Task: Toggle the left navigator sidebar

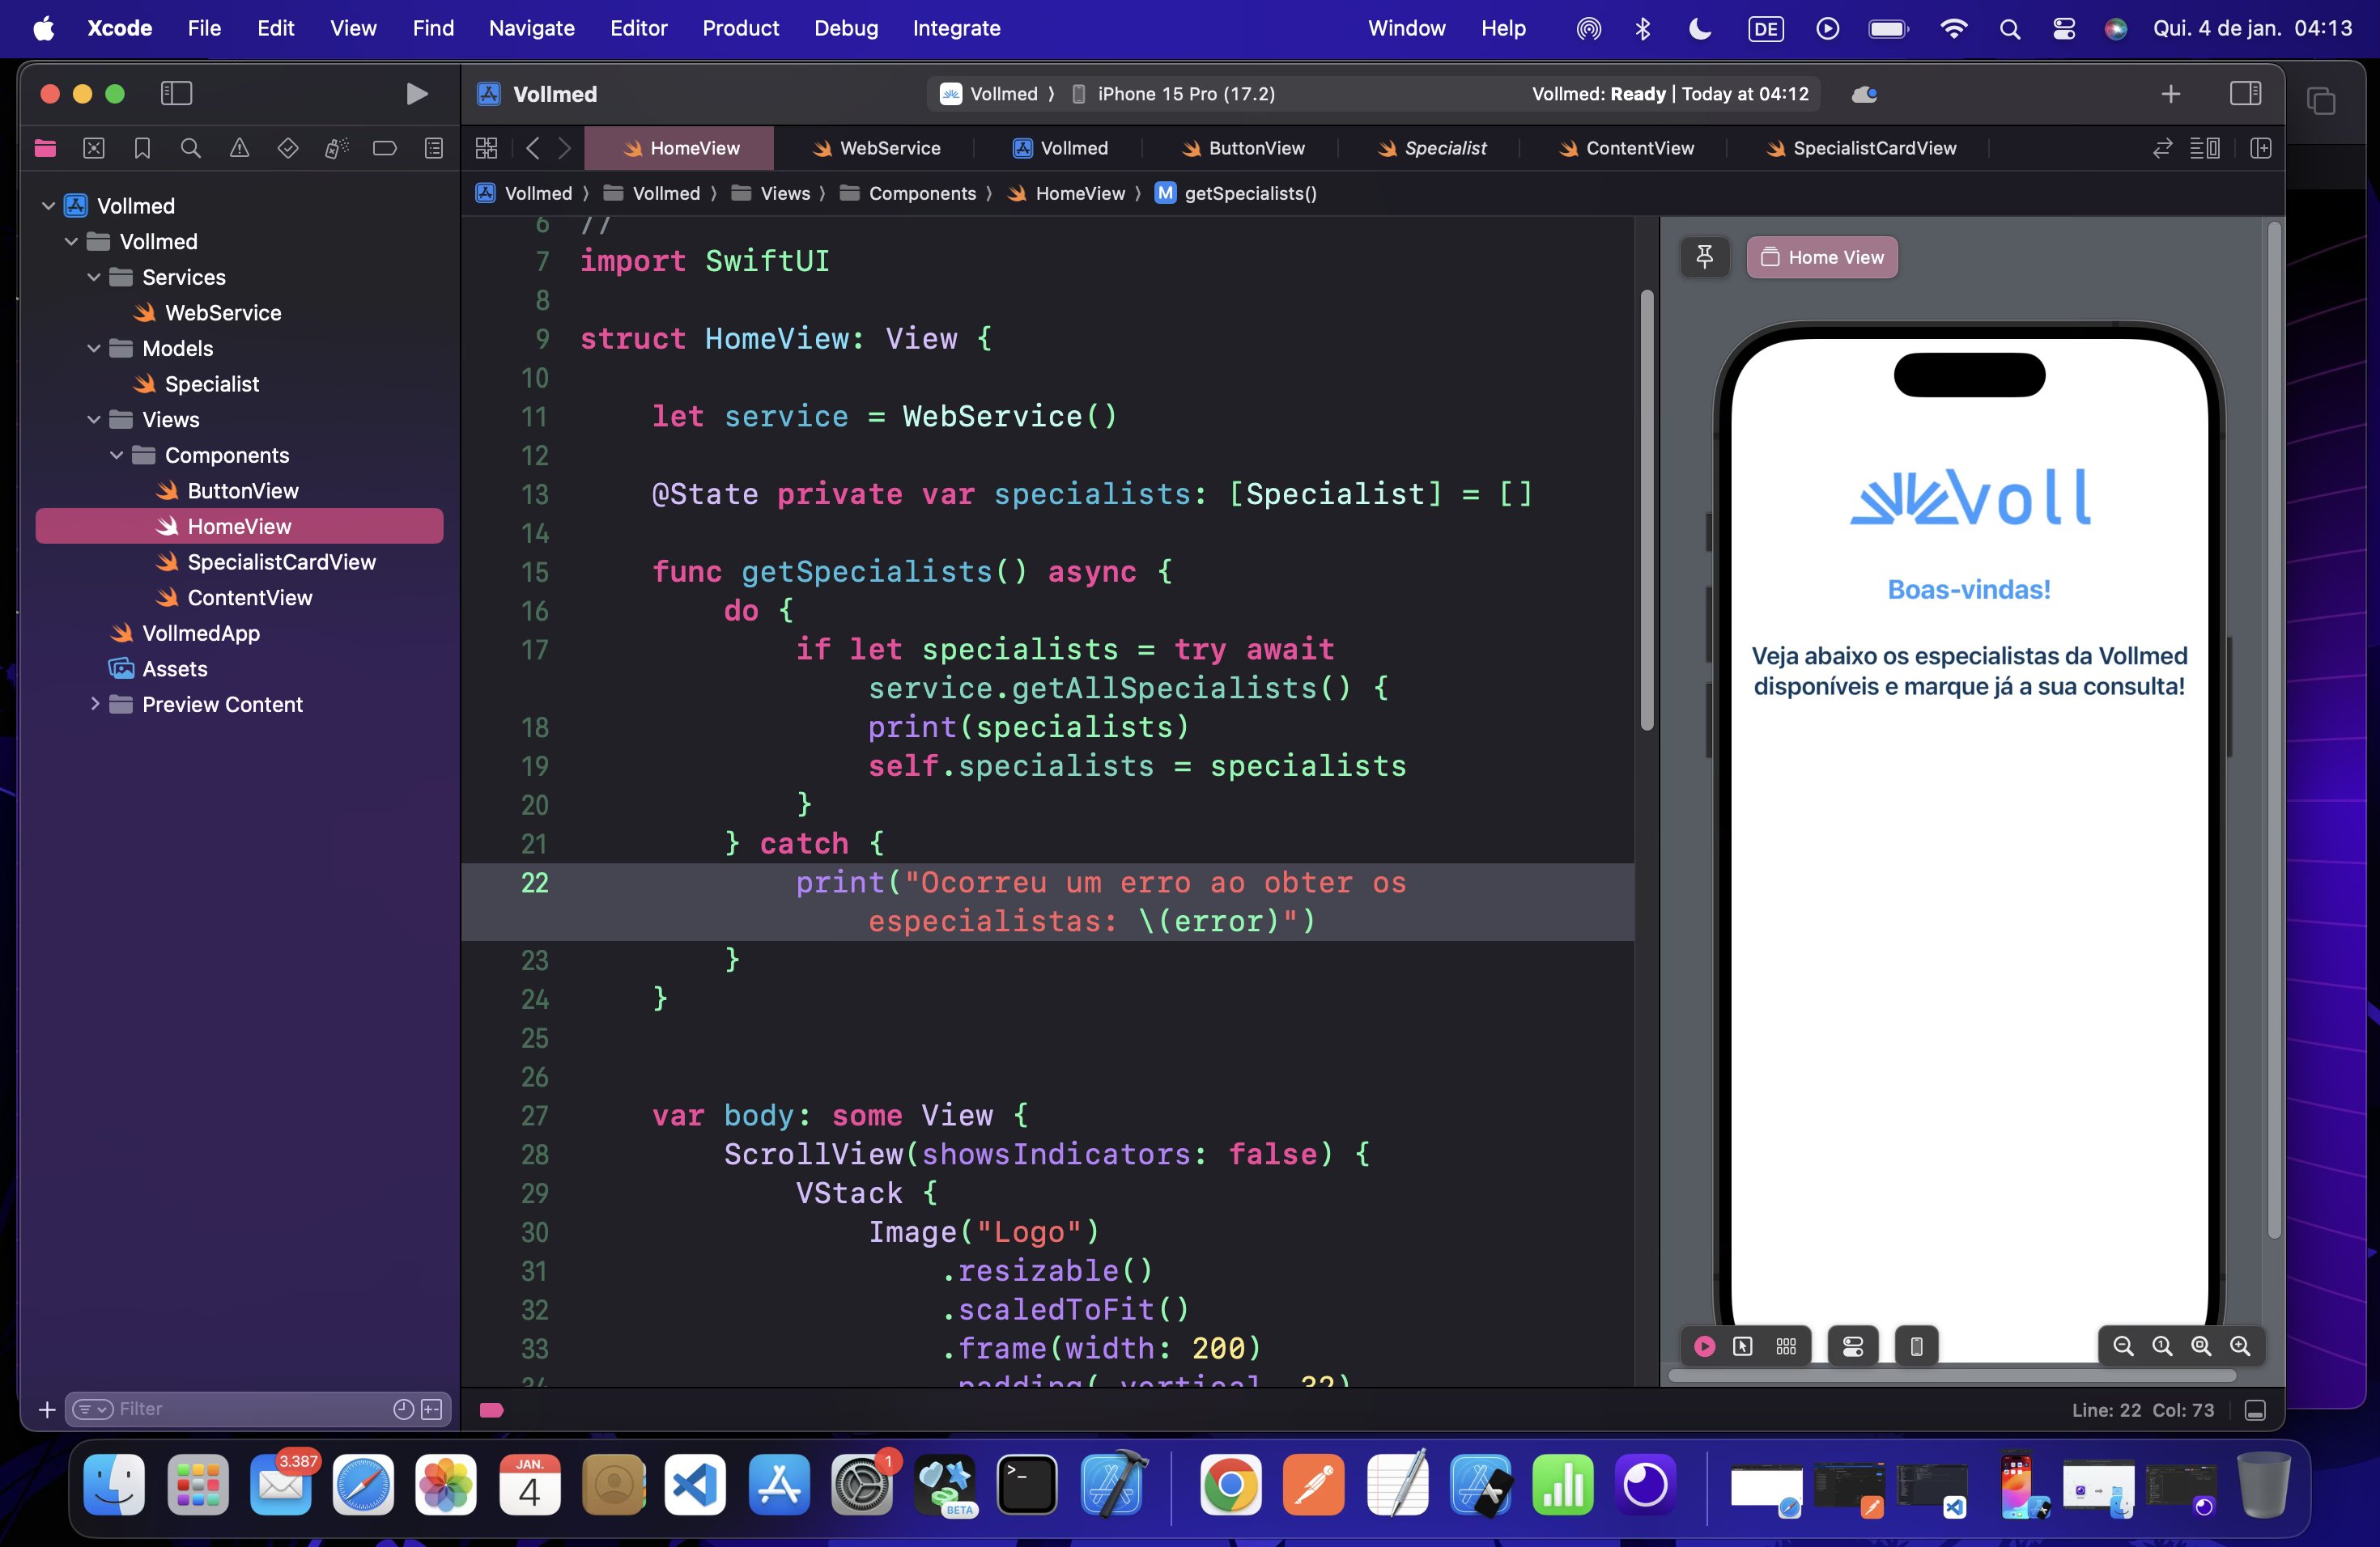Action: (x=176, y=94)
